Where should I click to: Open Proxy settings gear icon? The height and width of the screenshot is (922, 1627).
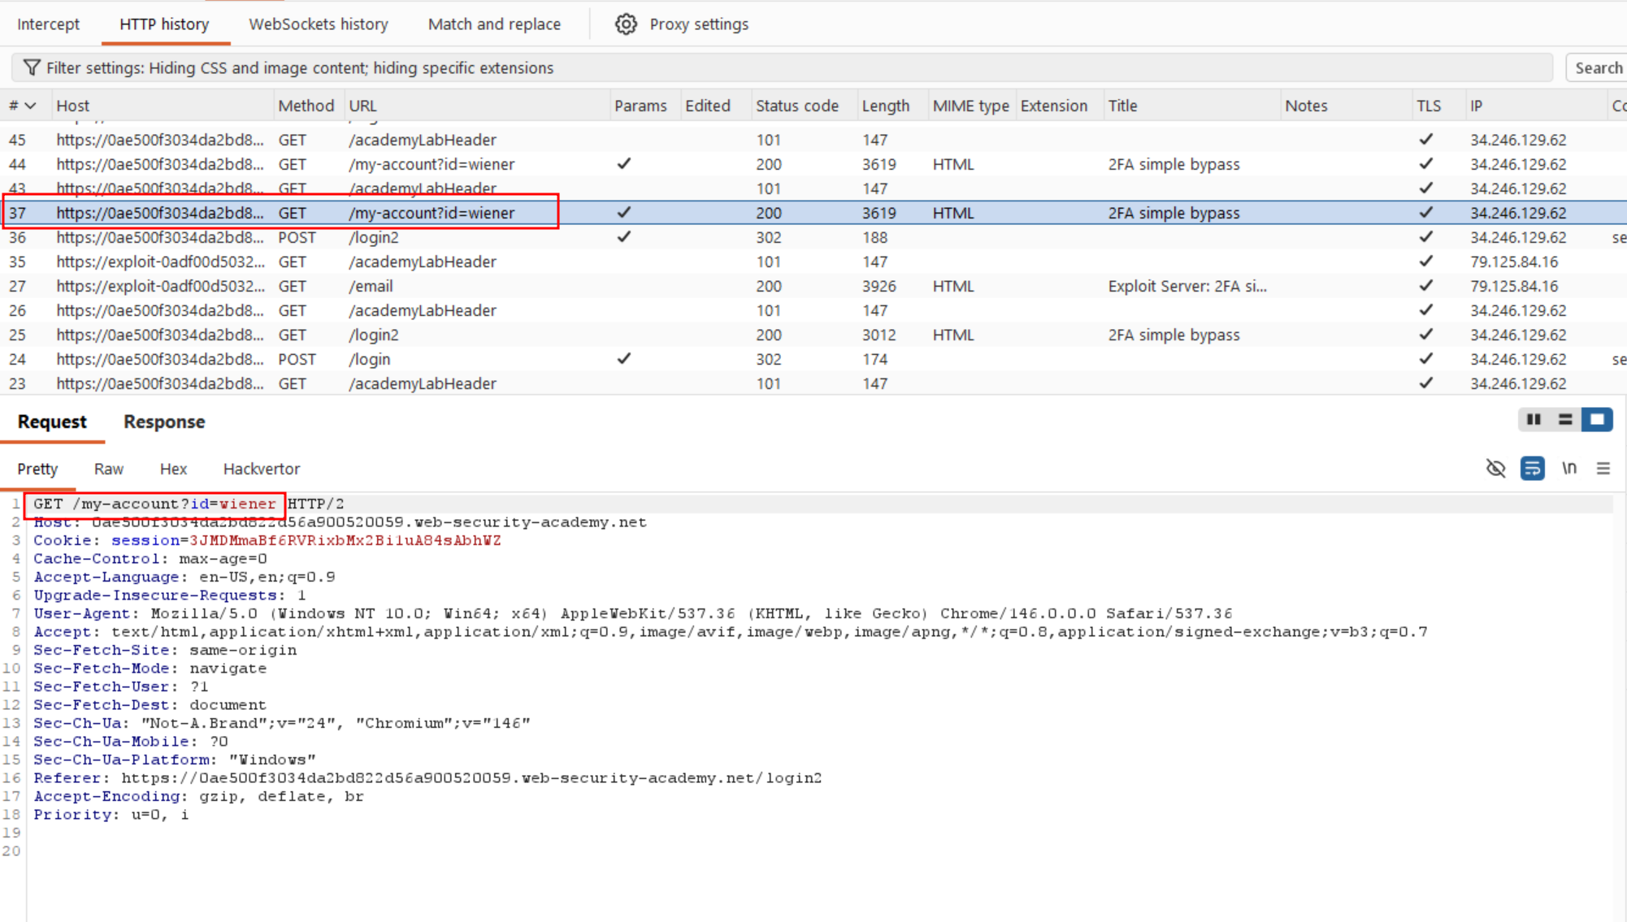(626, 24)
